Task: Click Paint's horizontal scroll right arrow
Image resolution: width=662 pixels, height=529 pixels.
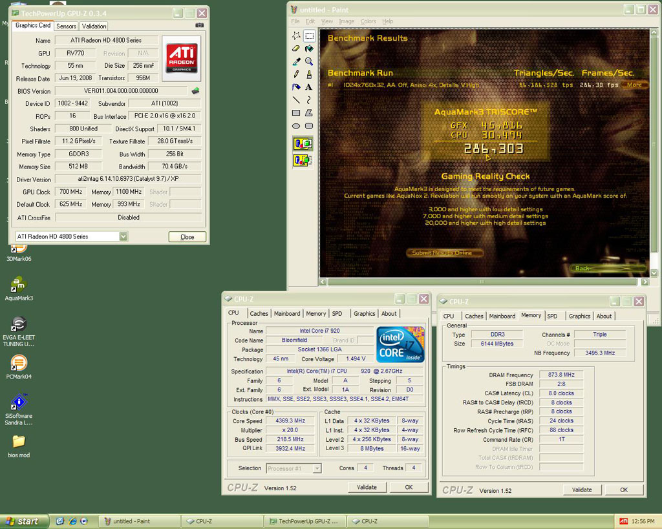Action: tap(645, 282)
